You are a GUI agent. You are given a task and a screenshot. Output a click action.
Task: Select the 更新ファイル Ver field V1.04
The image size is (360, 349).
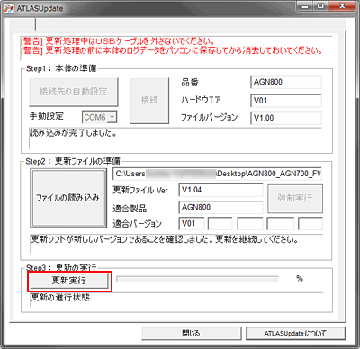220,190
